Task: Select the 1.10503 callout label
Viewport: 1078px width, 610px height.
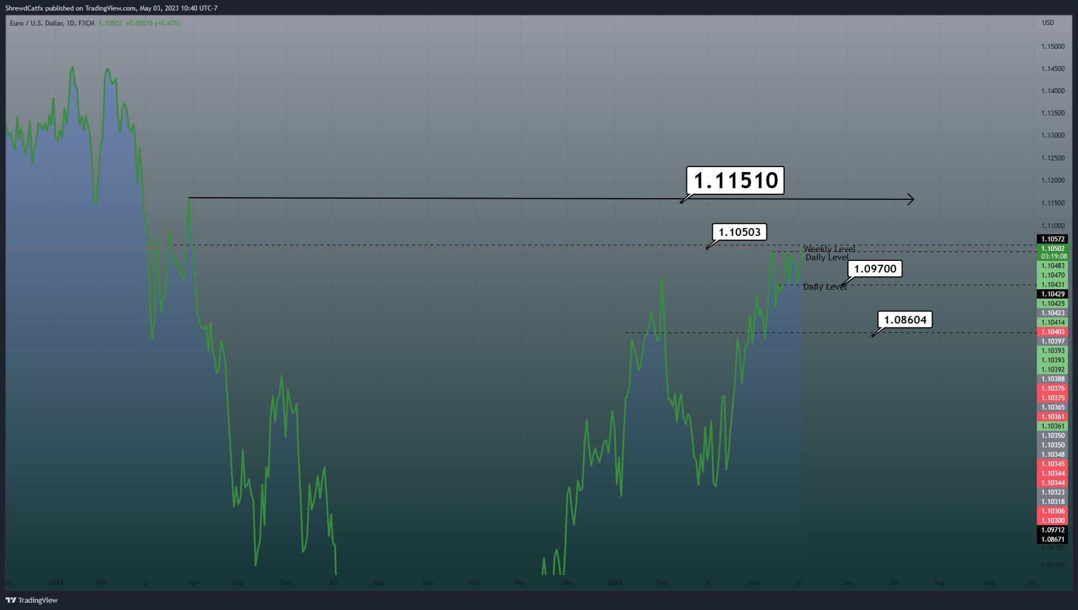Action: click(740, 232)
